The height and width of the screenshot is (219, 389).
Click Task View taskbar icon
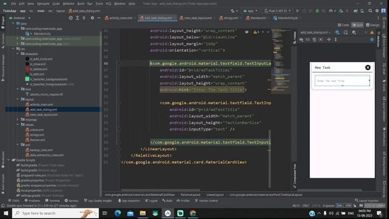(x=105, y=213)
